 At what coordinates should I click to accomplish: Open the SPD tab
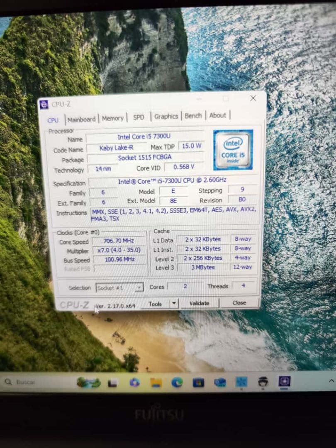pyautogui.click(x=139, y=117)
